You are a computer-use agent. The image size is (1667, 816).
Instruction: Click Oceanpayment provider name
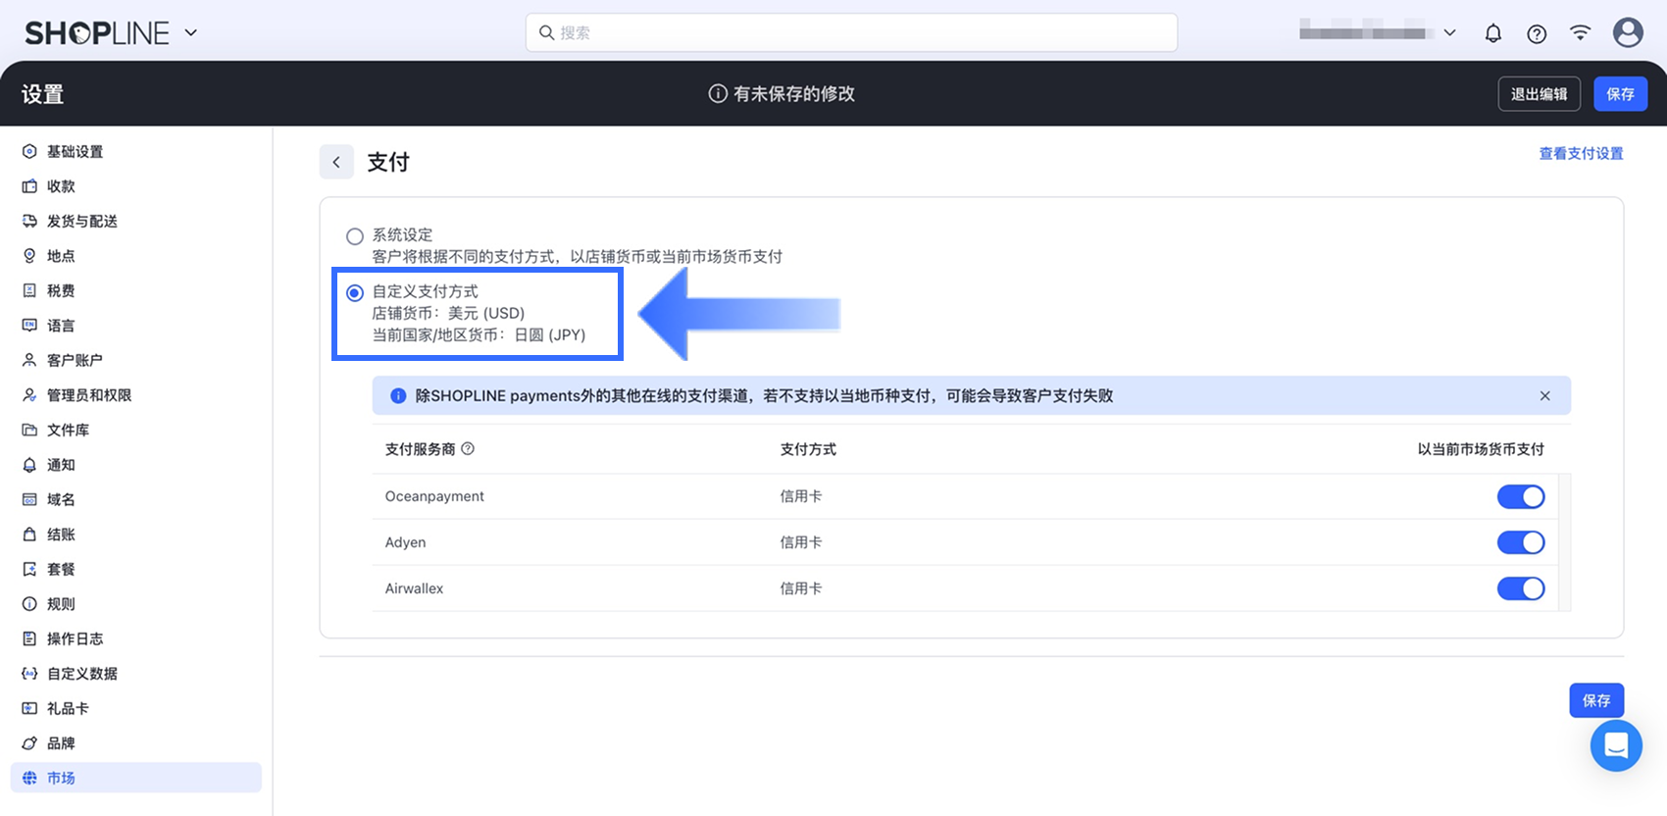point(434,496)
